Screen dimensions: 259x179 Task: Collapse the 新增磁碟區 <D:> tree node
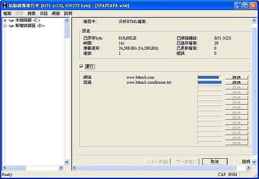5,26
